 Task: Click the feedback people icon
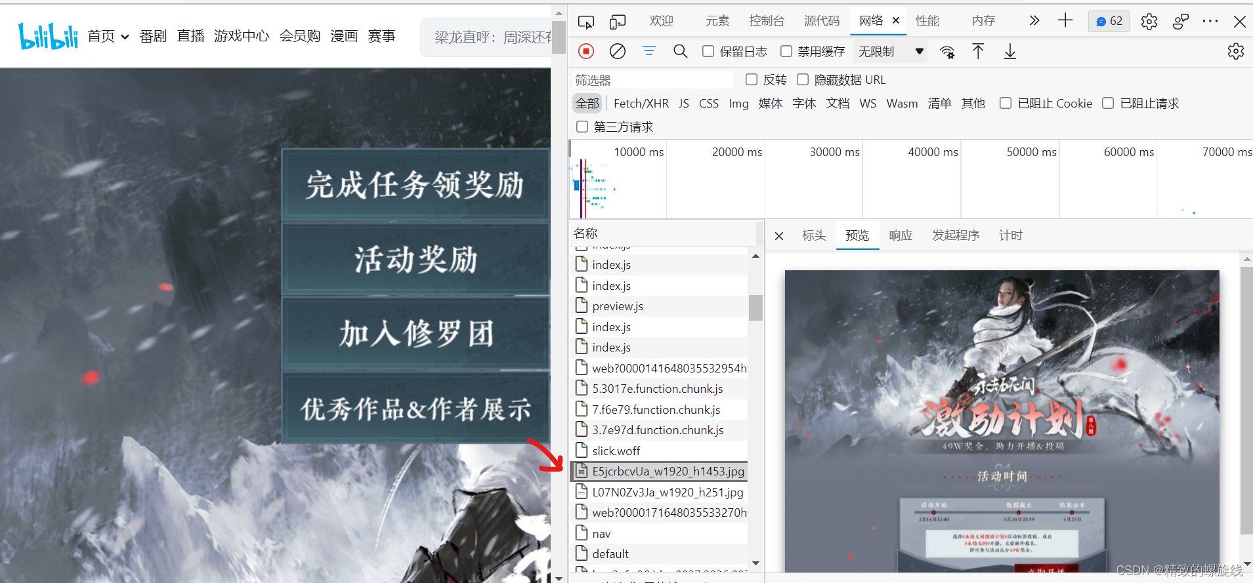1180,22
